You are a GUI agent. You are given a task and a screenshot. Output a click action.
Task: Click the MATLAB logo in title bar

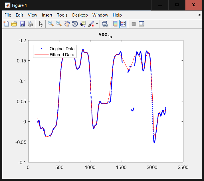pyautogui.click(x=7, y=5)
